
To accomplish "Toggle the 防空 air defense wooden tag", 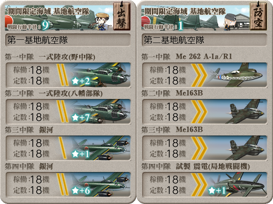I will [258, 17].
